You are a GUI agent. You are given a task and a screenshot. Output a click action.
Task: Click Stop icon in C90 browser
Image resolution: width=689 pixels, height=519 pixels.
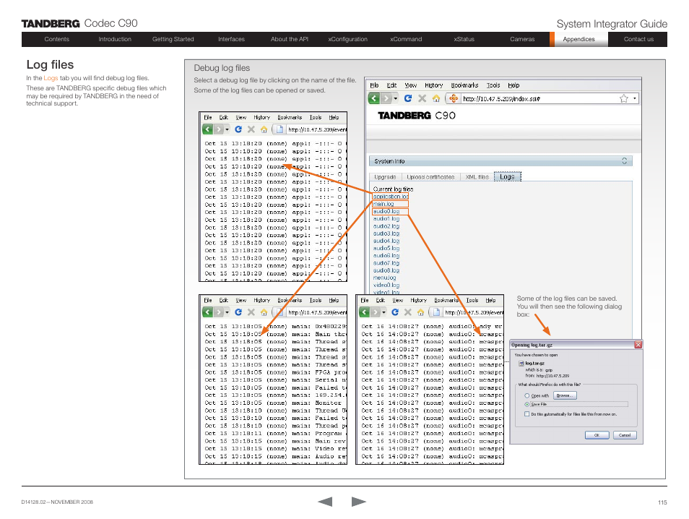pyautogui.click(x=422, y=98)
